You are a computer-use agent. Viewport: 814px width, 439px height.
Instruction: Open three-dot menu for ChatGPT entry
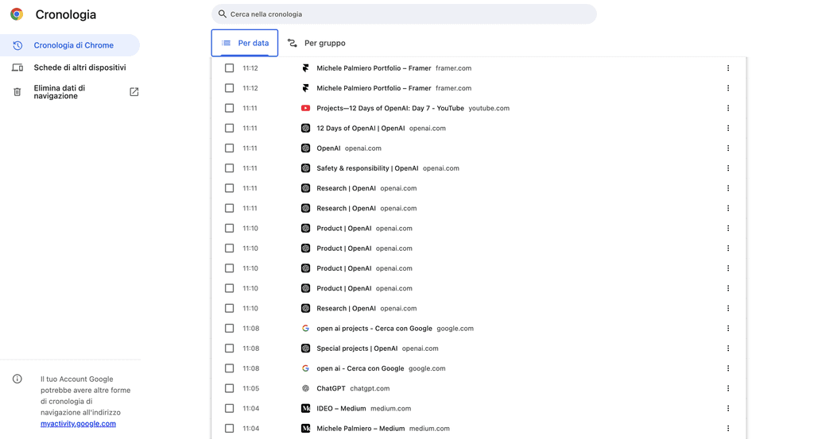point(728,388)
